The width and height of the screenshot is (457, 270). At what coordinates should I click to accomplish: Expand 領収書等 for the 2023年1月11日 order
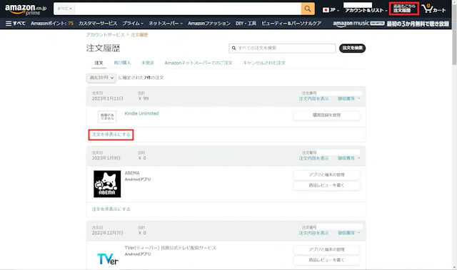(349, 98)
